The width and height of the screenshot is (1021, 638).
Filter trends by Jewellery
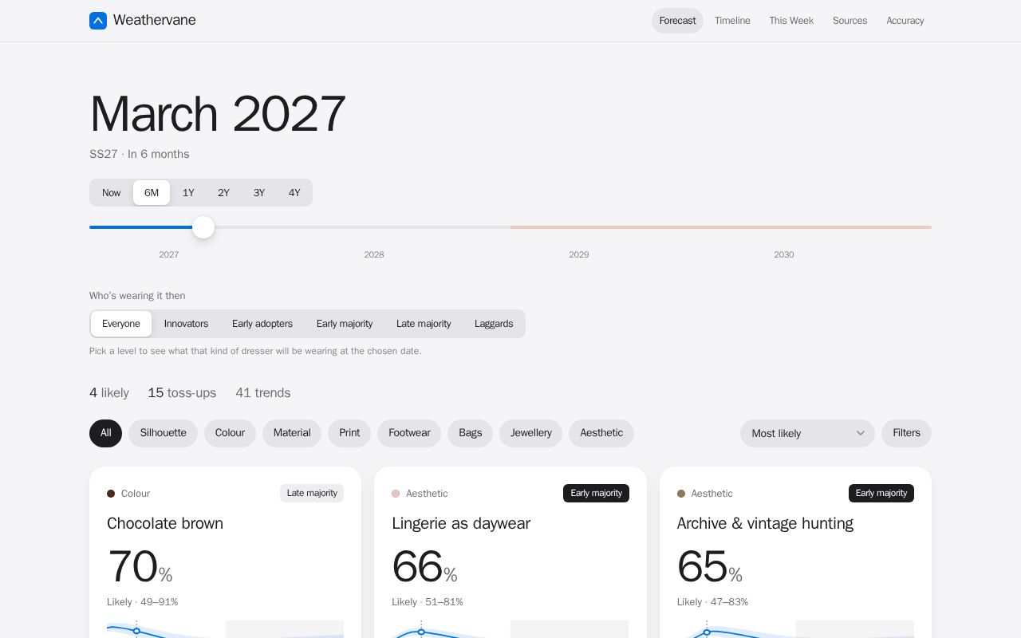tap(530, 433)
